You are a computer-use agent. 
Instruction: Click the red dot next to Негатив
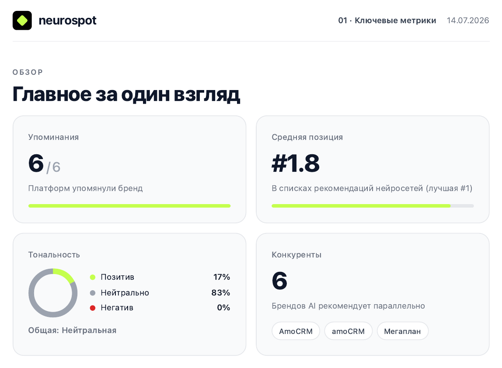(93, 308)
